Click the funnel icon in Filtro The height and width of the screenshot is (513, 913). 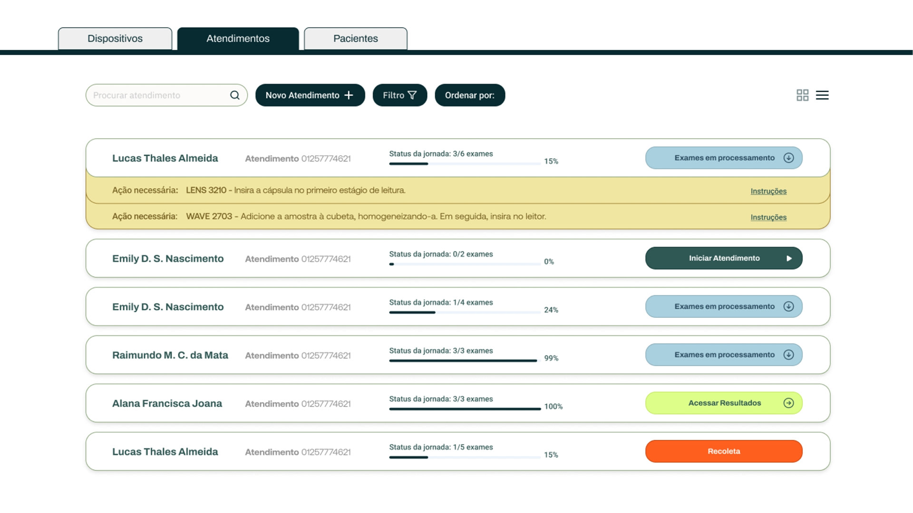[x=412, y=95]
